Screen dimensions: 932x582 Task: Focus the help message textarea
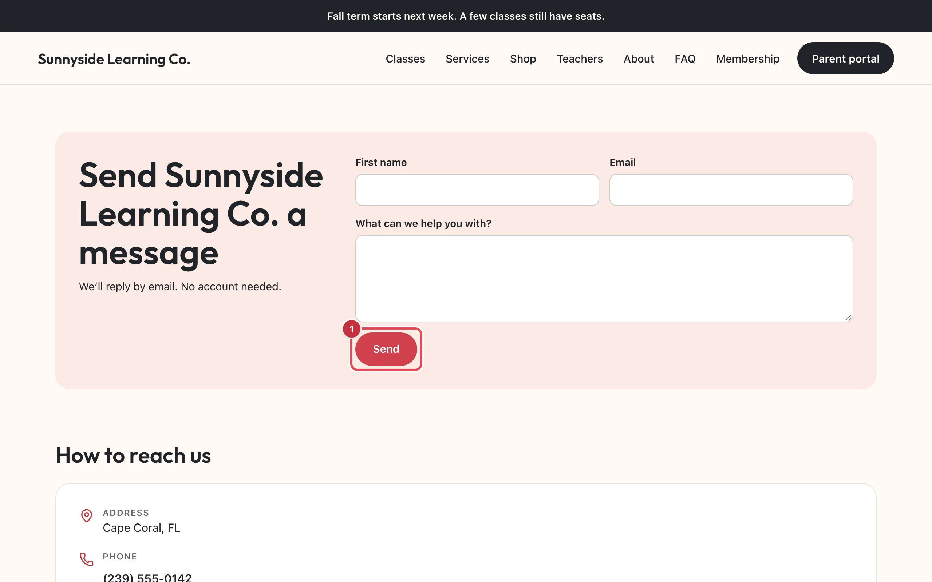click(x=604, y=278)
